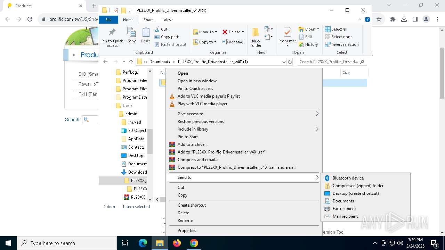Open Firefox from taskbar
The width and height of the screenshot is (445, 250).
point(177,243)
